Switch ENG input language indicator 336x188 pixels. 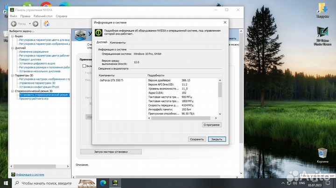[302, 183]
